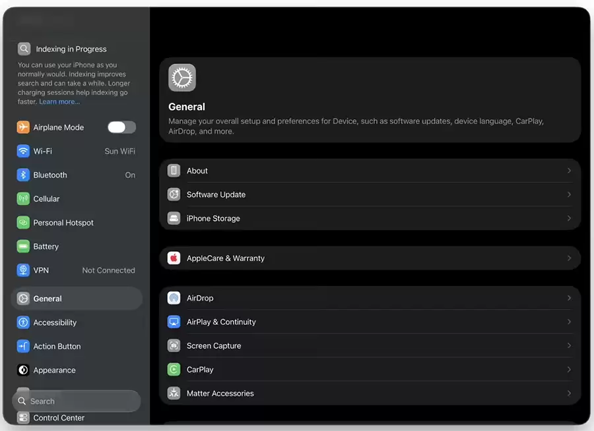
Task: Click the Indexing in Progress magnifier icon
Action: pyautogui.click(x=24, y=49)
